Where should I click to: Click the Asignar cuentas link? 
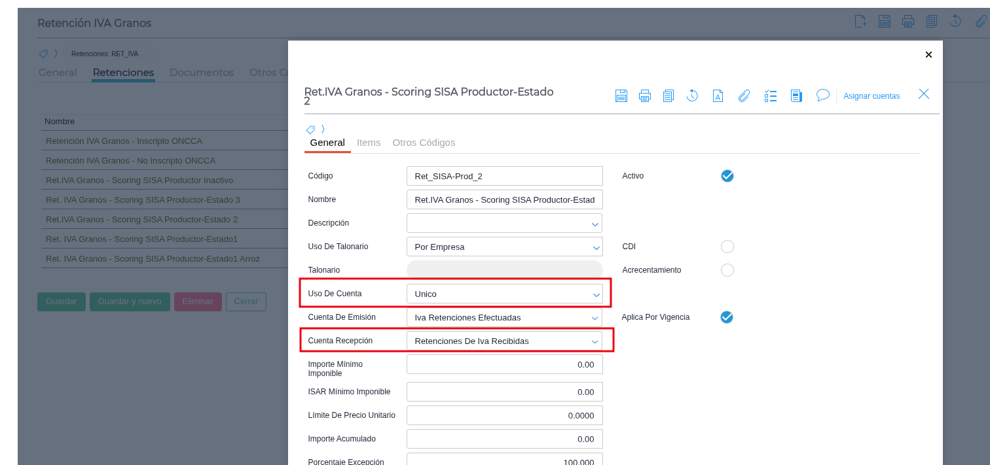click(x=871, y=96)
